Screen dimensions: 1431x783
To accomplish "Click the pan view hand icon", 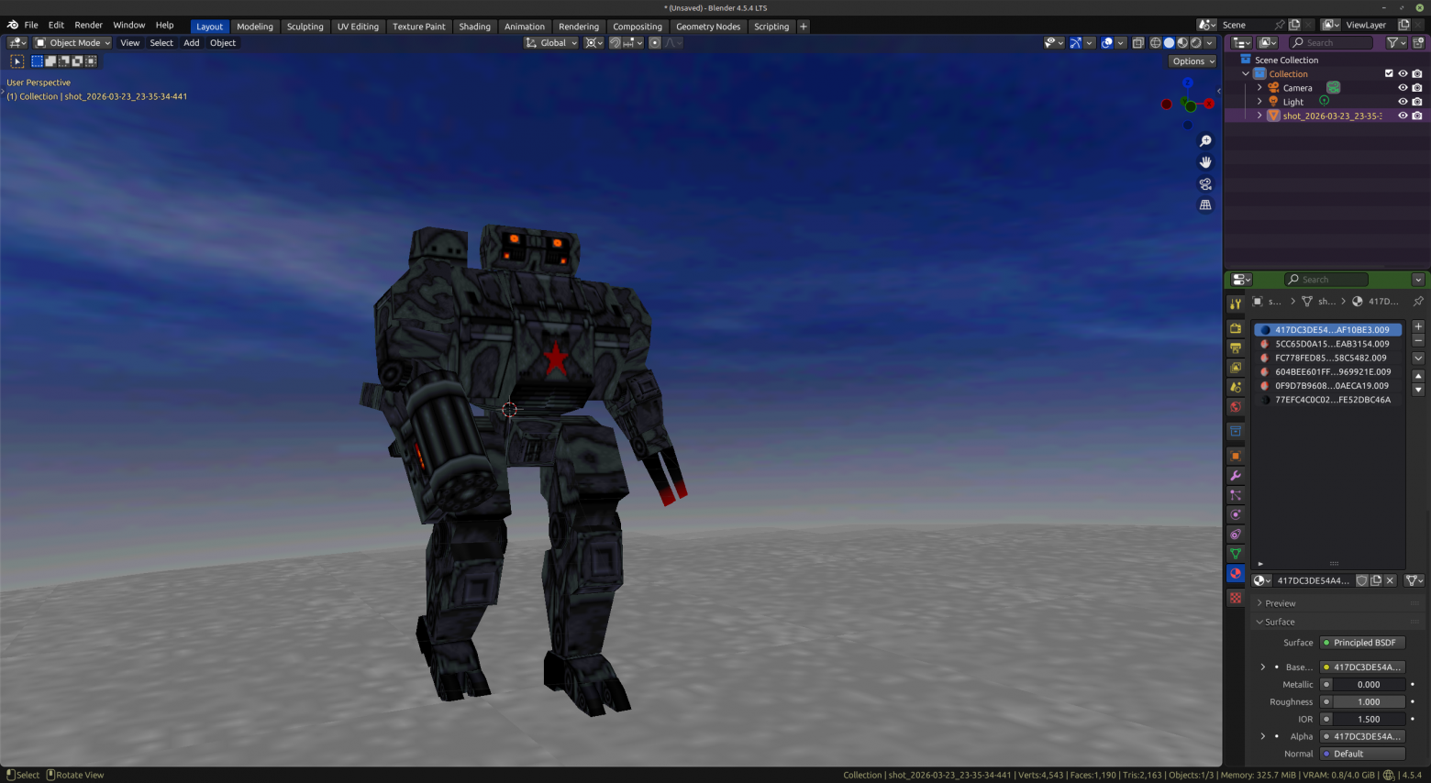I will pos(1205,162).
